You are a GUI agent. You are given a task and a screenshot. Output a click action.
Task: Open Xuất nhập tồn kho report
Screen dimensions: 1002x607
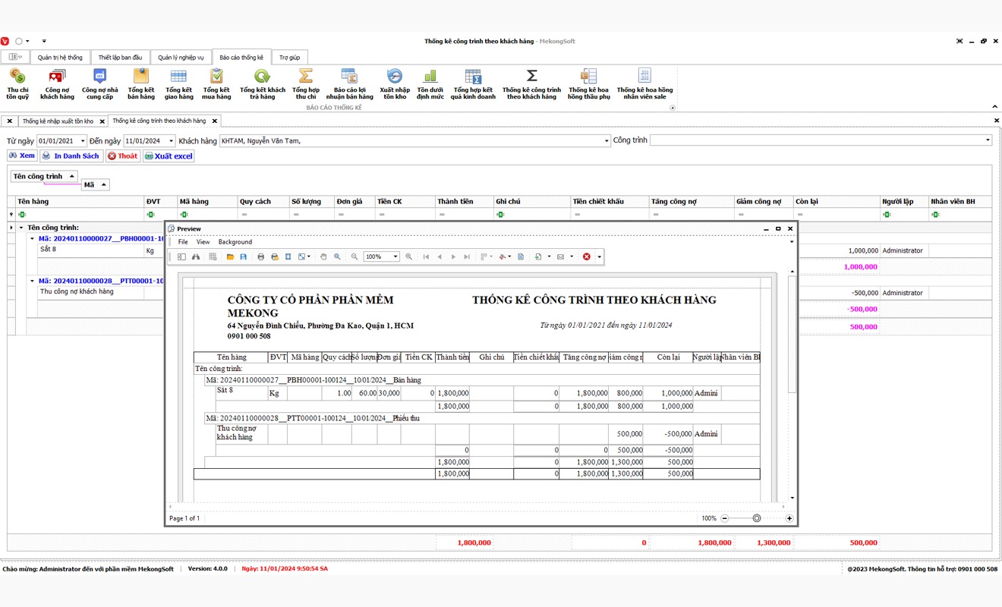[395, 83]
